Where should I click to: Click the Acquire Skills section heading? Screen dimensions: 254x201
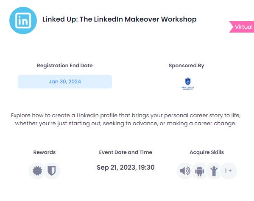click(207, 152)
